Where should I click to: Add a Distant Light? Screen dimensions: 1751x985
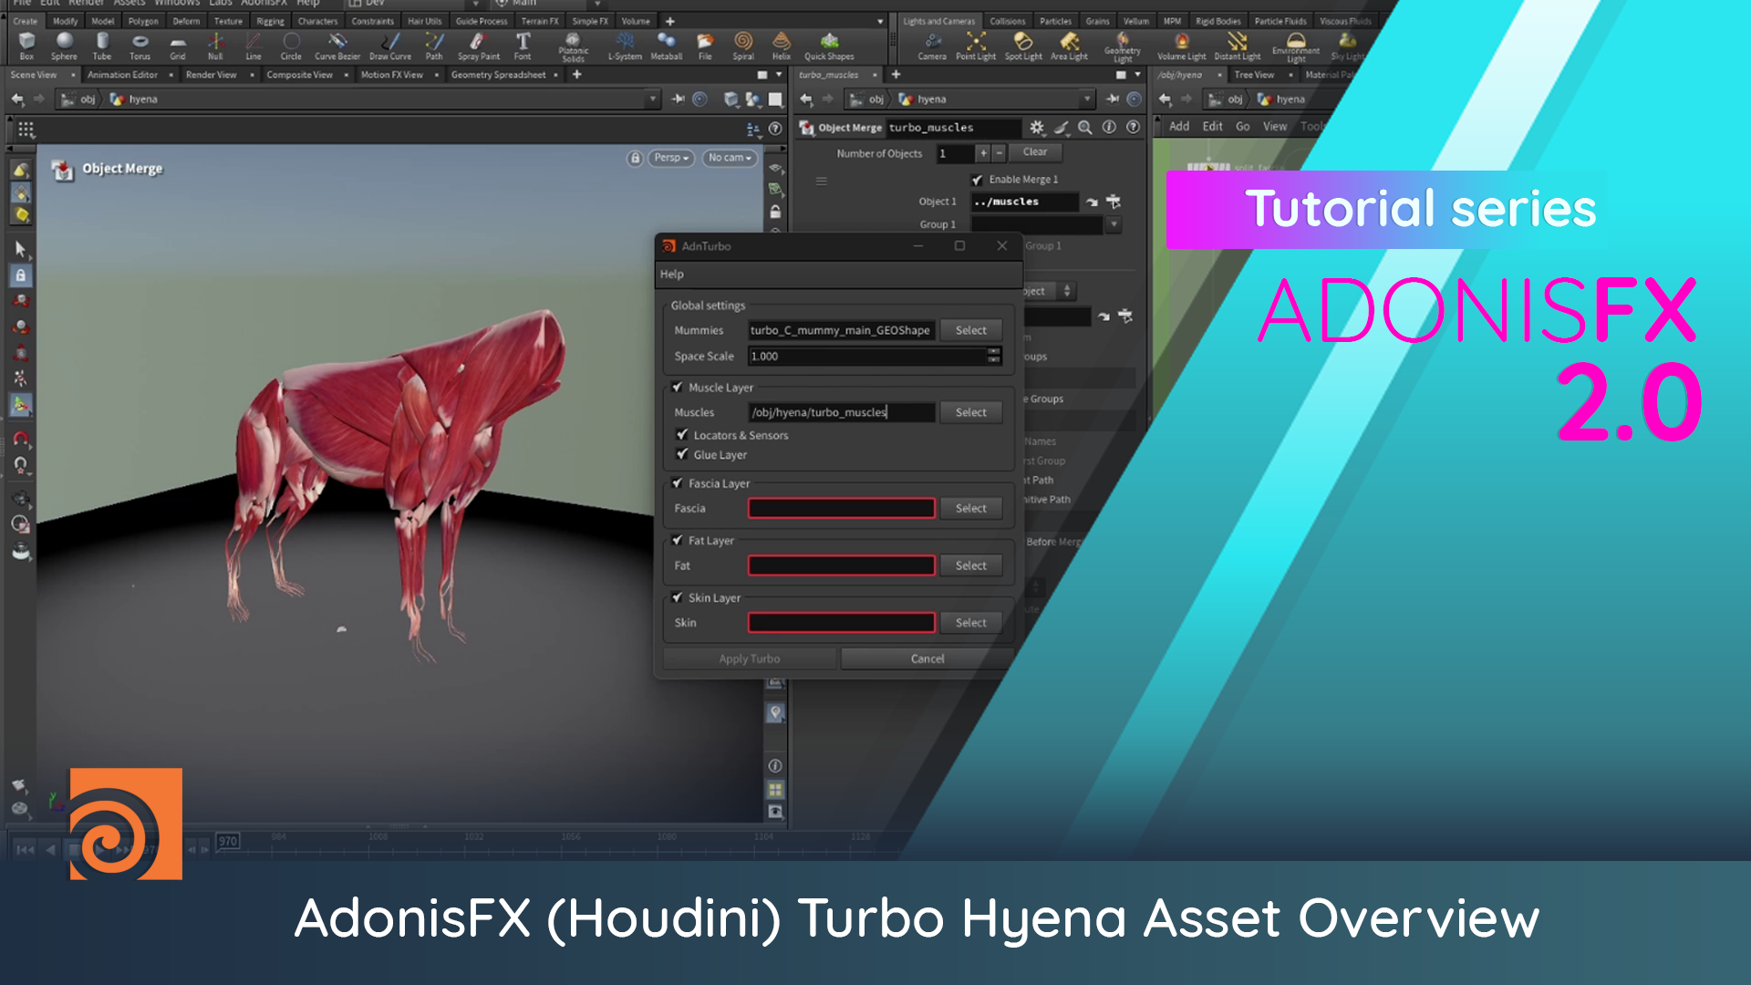(1237, 46)
